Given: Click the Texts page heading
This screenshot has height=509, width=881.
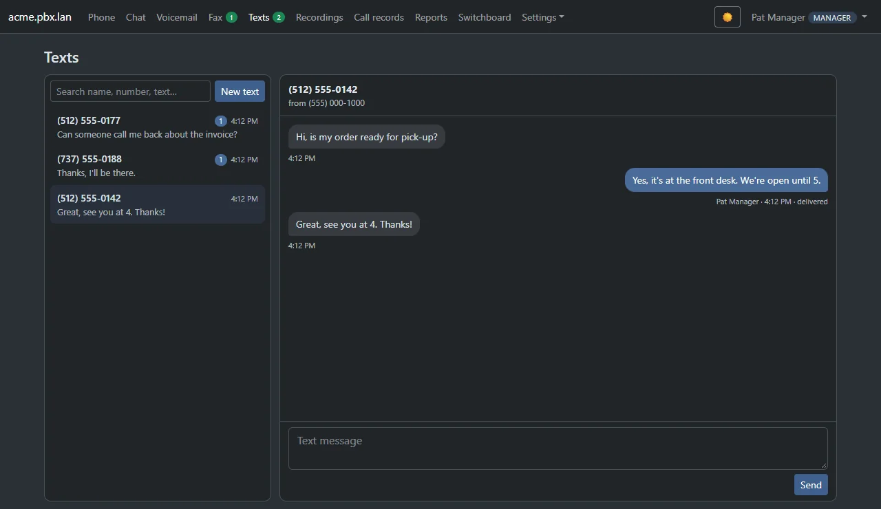Looking at the screenshot, I should (61, 57).
